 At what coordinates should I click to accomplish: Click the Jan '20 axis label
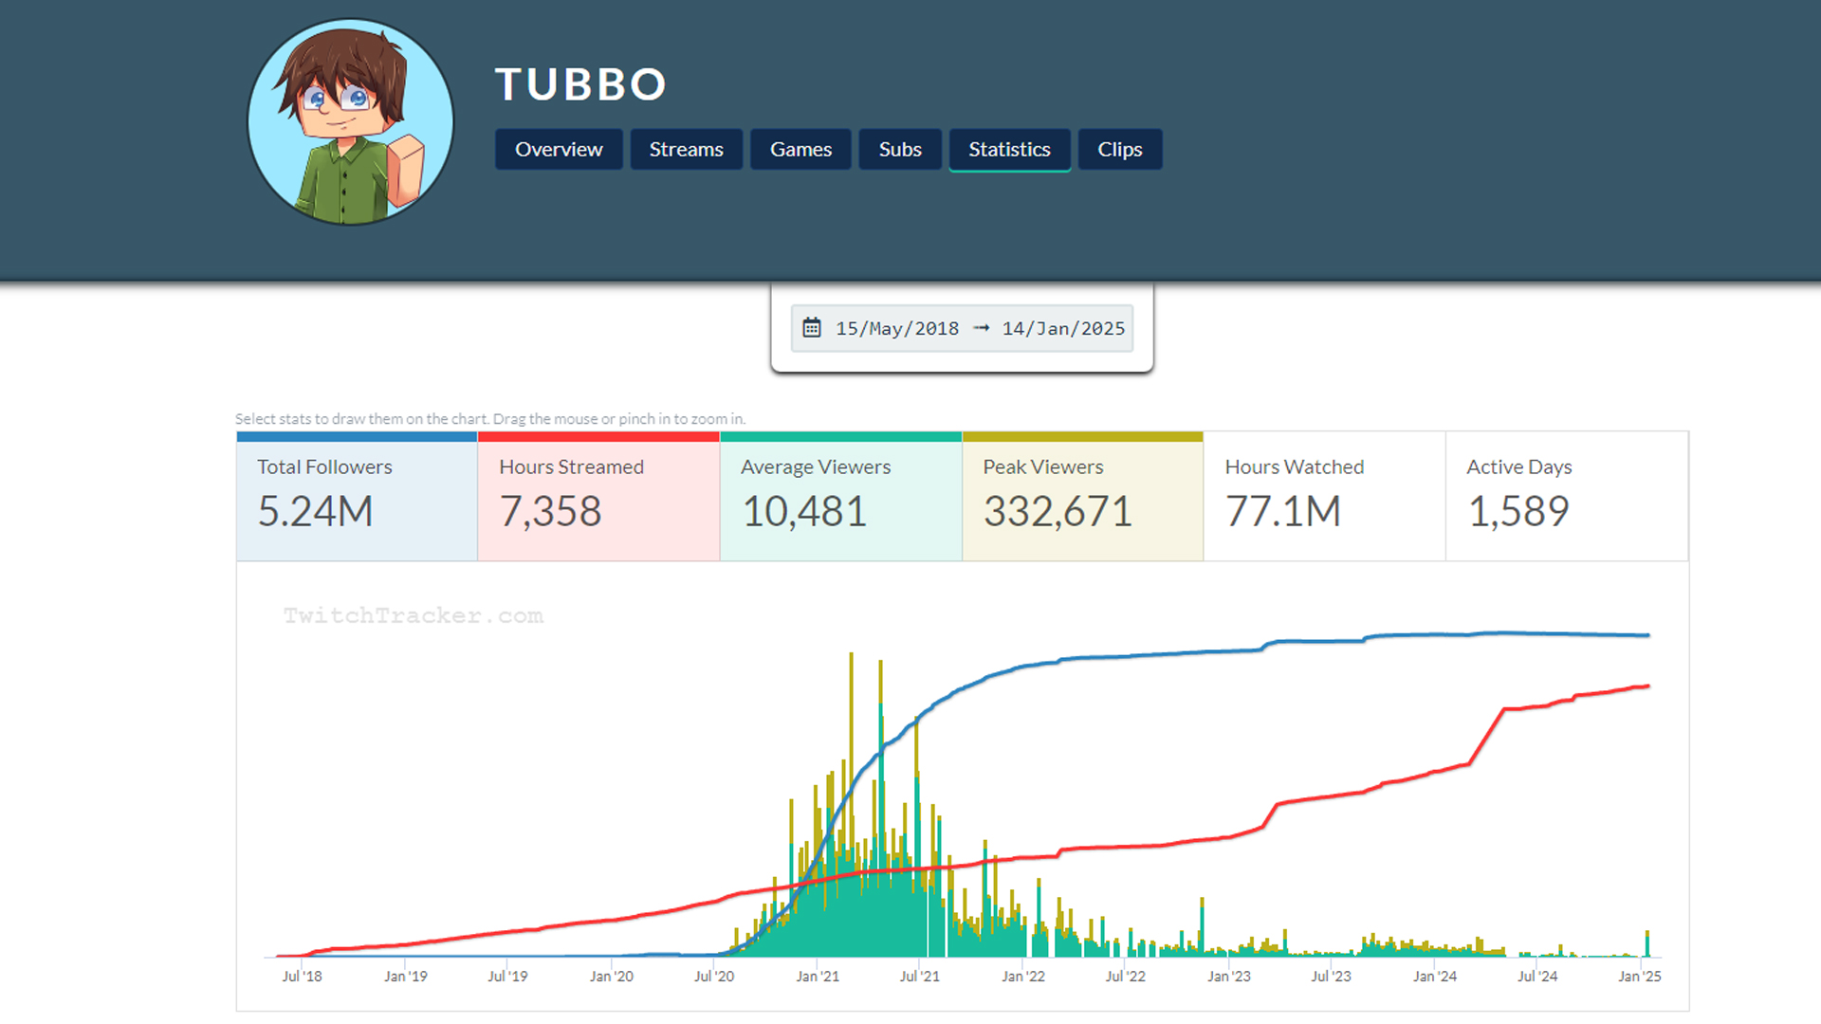[x=612, y=976]
